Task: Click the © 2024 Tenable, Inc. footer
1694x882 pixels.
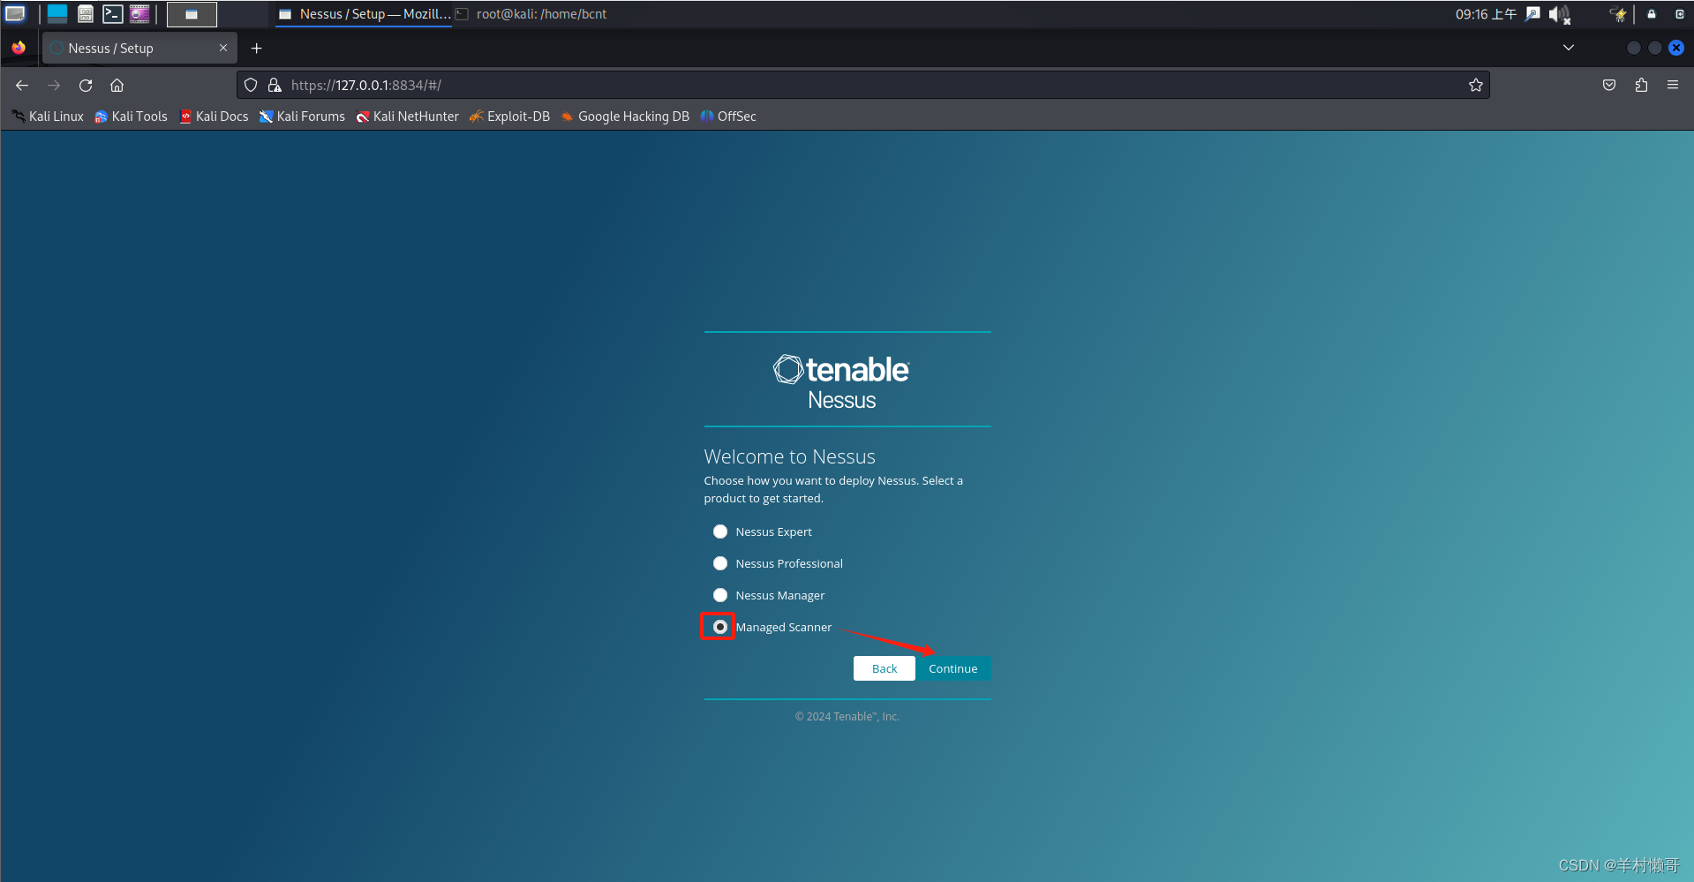Action: point(847,716)
